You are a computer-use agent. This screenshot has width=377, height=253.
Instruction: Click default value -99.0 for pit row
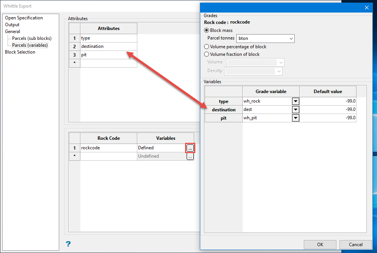328,118
